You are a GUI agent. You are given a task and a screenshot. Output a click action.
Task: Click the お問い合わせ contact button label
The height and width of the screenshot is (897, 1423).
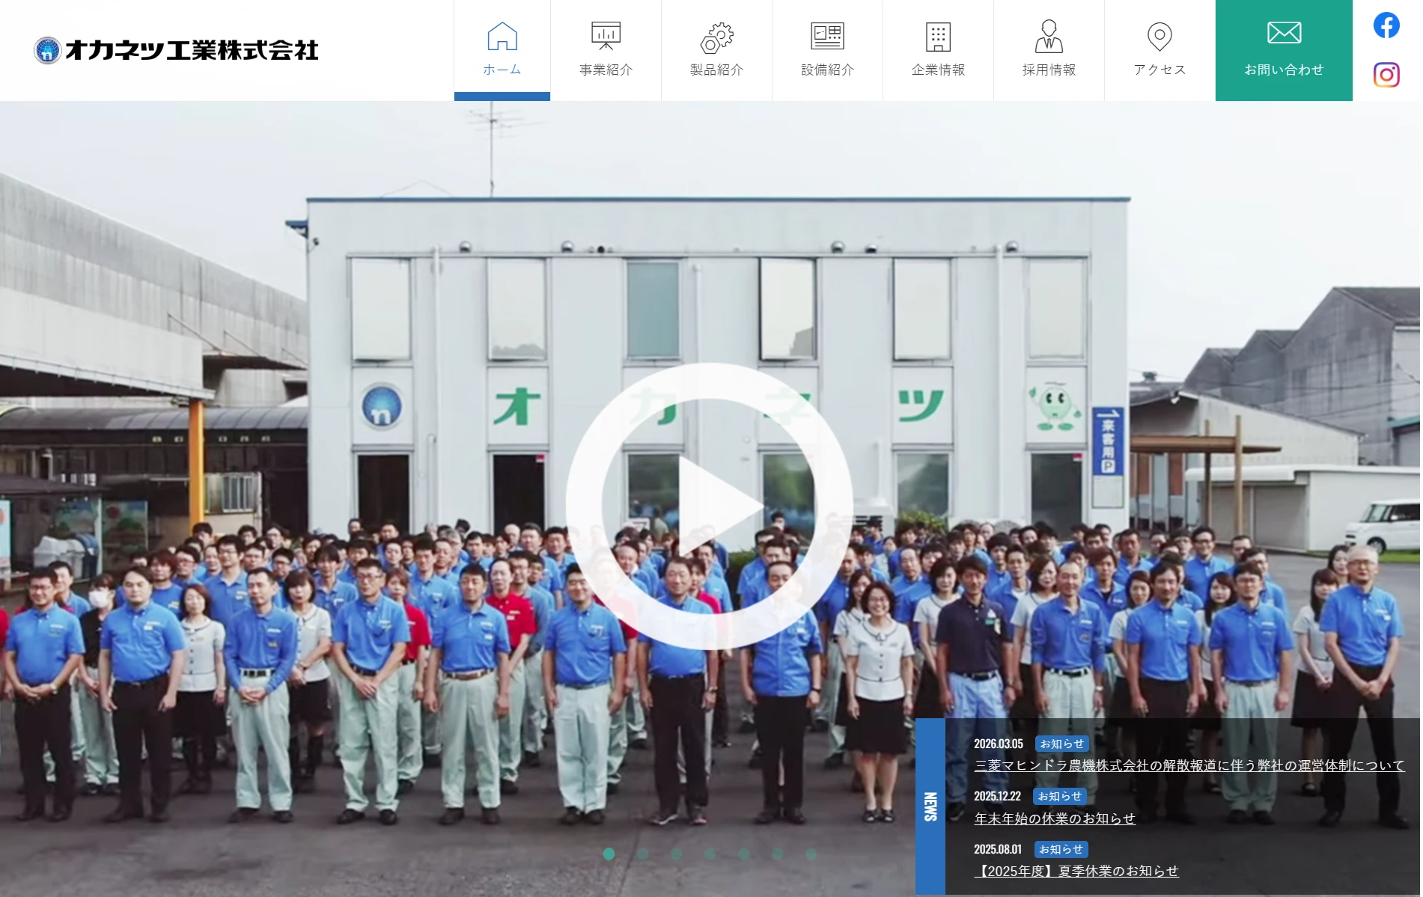click(x=1284, y=70)
